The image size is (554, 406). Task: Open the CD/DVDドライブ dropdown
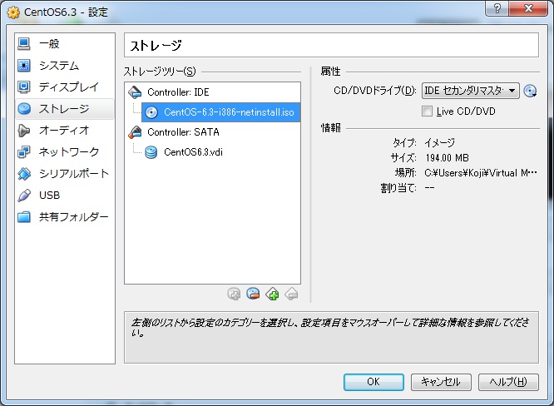(470, 91)
